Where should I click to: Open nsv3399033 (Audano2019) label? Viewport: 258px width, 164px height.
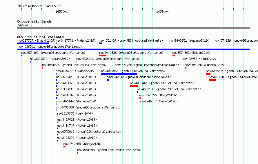tap(76, 89)
